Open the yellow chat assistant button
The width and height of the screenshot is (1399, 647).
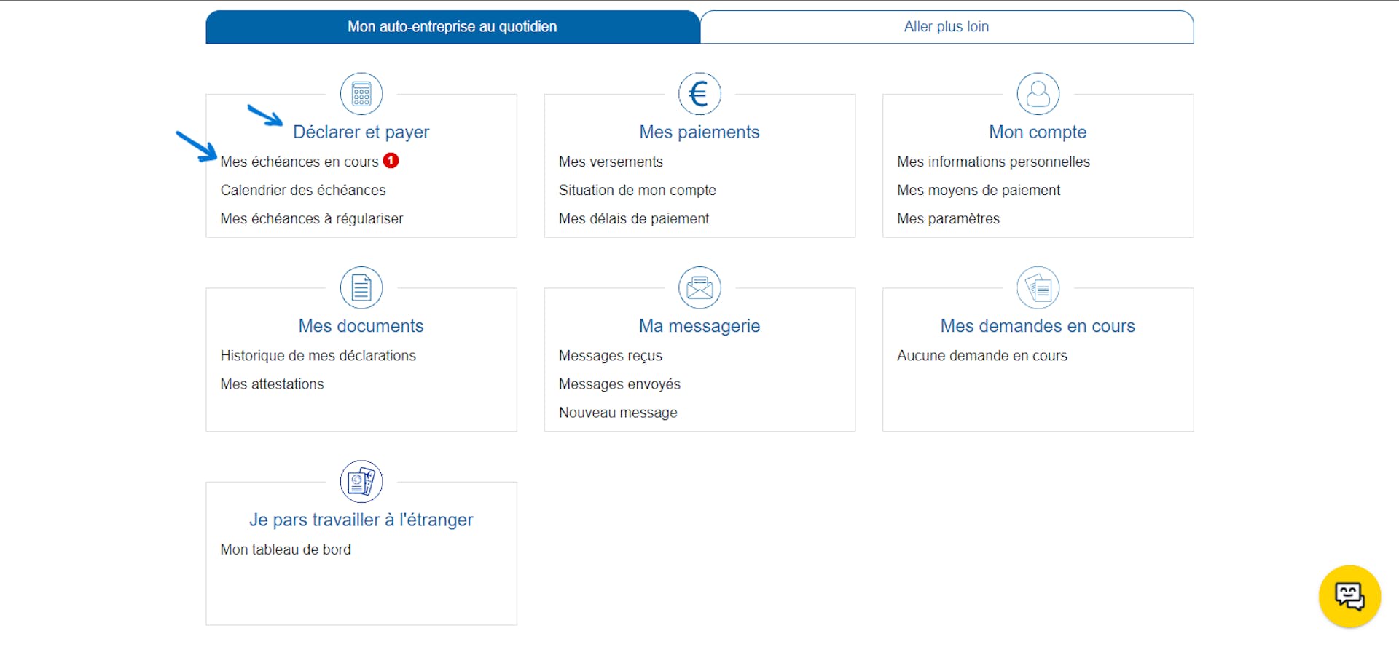pyautogui.click(x=1349, y=596)
